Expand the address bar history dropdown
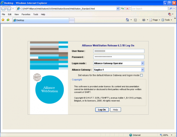The width and height of the screenshot is (177, 137). click(x=118, y=9)
